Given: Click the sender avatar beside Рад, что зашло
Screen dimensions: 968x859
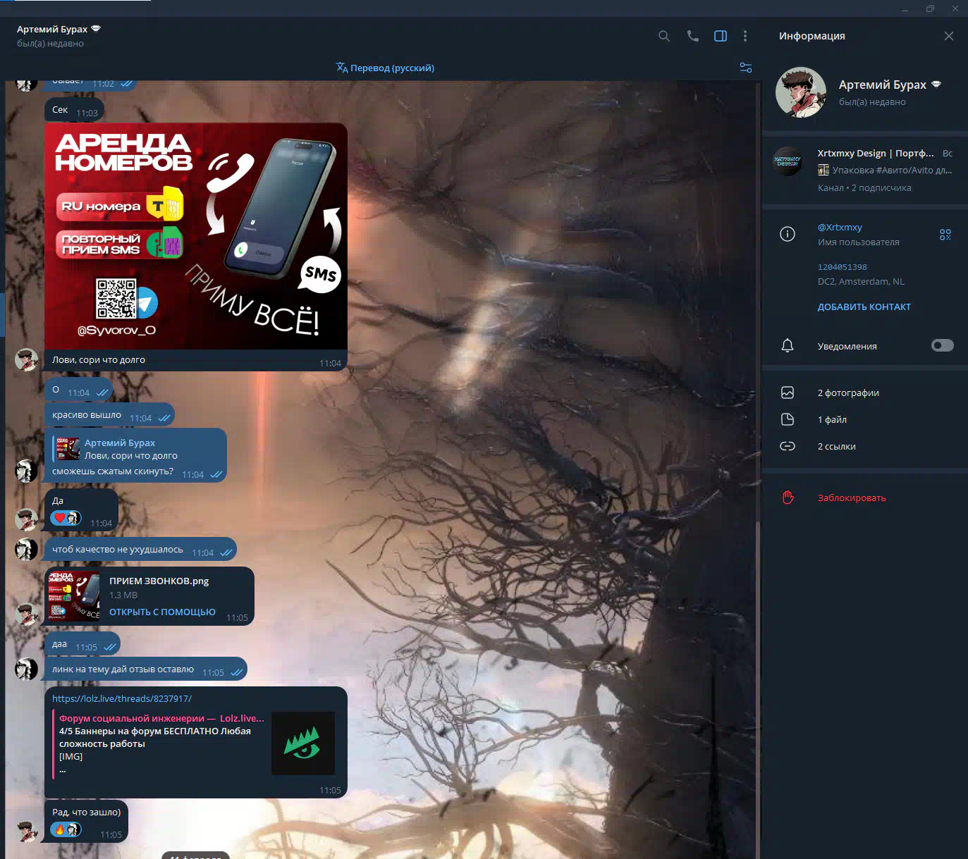Looking at the screenshot, I should coord(27,832).
